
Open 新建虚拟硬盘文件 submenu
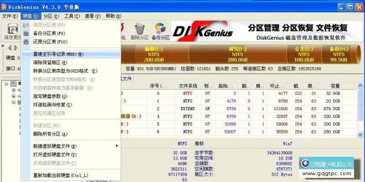click(x=71, y=146)
